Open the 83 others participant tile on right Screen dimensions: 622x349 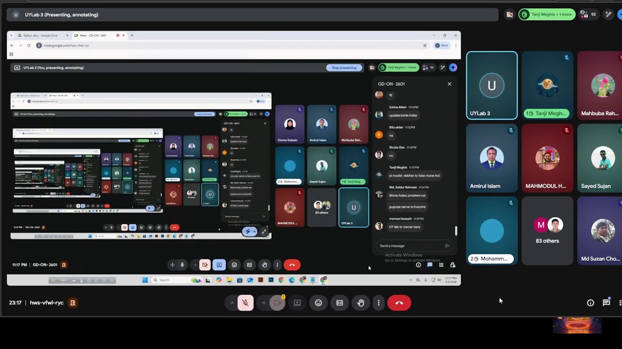(547, 231)
